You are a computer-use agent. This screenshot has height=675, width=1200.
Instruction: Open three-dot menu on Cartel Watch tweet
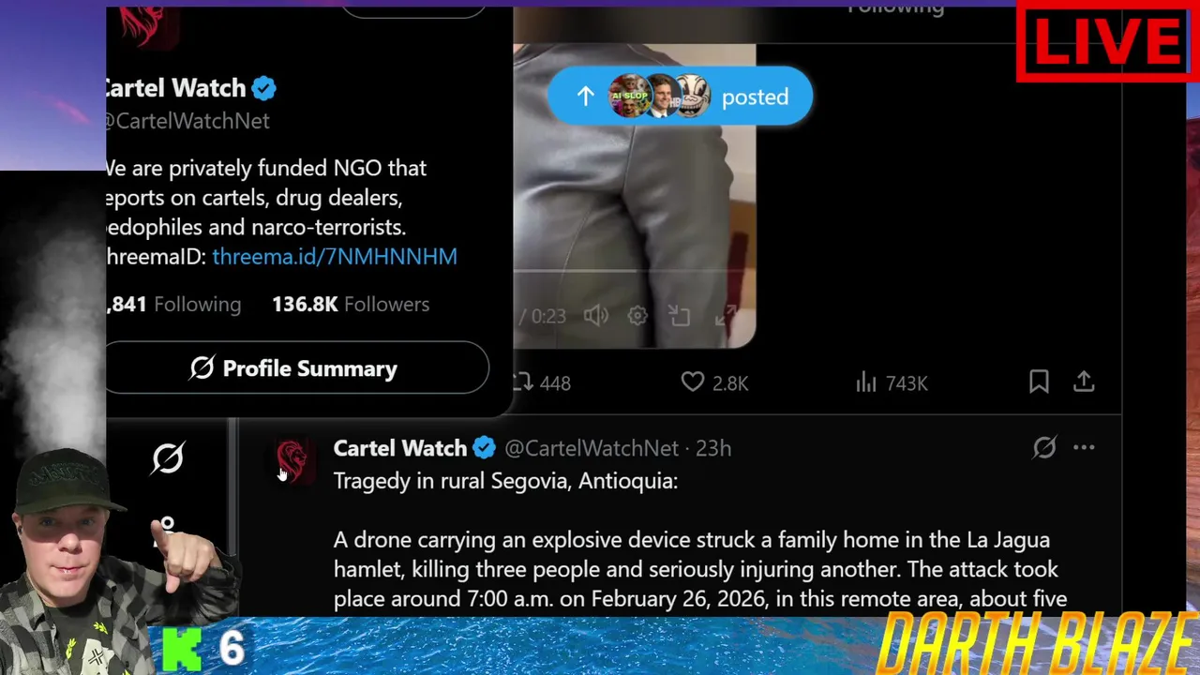1084,448
